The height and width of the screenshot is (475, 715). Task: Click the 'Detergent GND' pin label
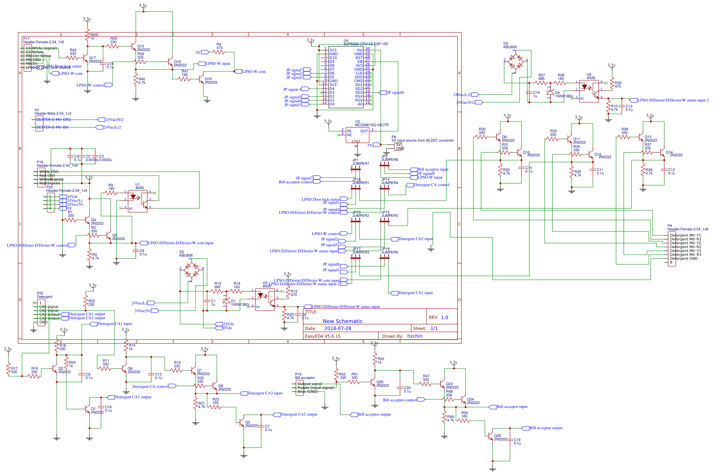click(x=684, y=259)
